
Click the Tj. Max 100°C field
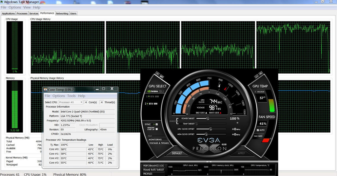pyautogui.click(x=73, y=145)
